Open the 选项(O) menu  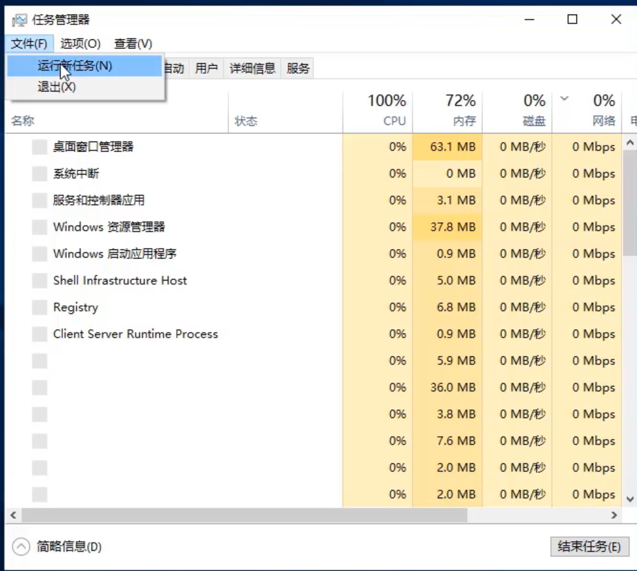79,43
